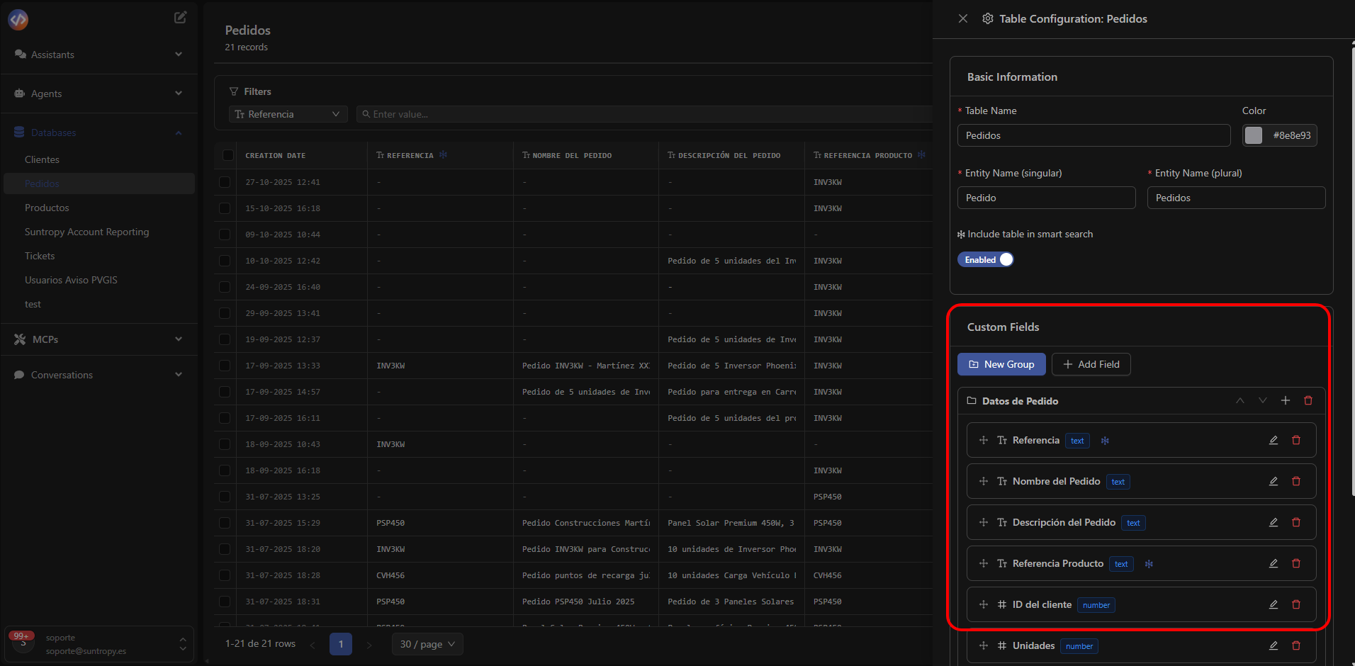This screenshot has height=666, width=1355.
Task: Delete the Datos de Pedido group
Action: 1308,400
